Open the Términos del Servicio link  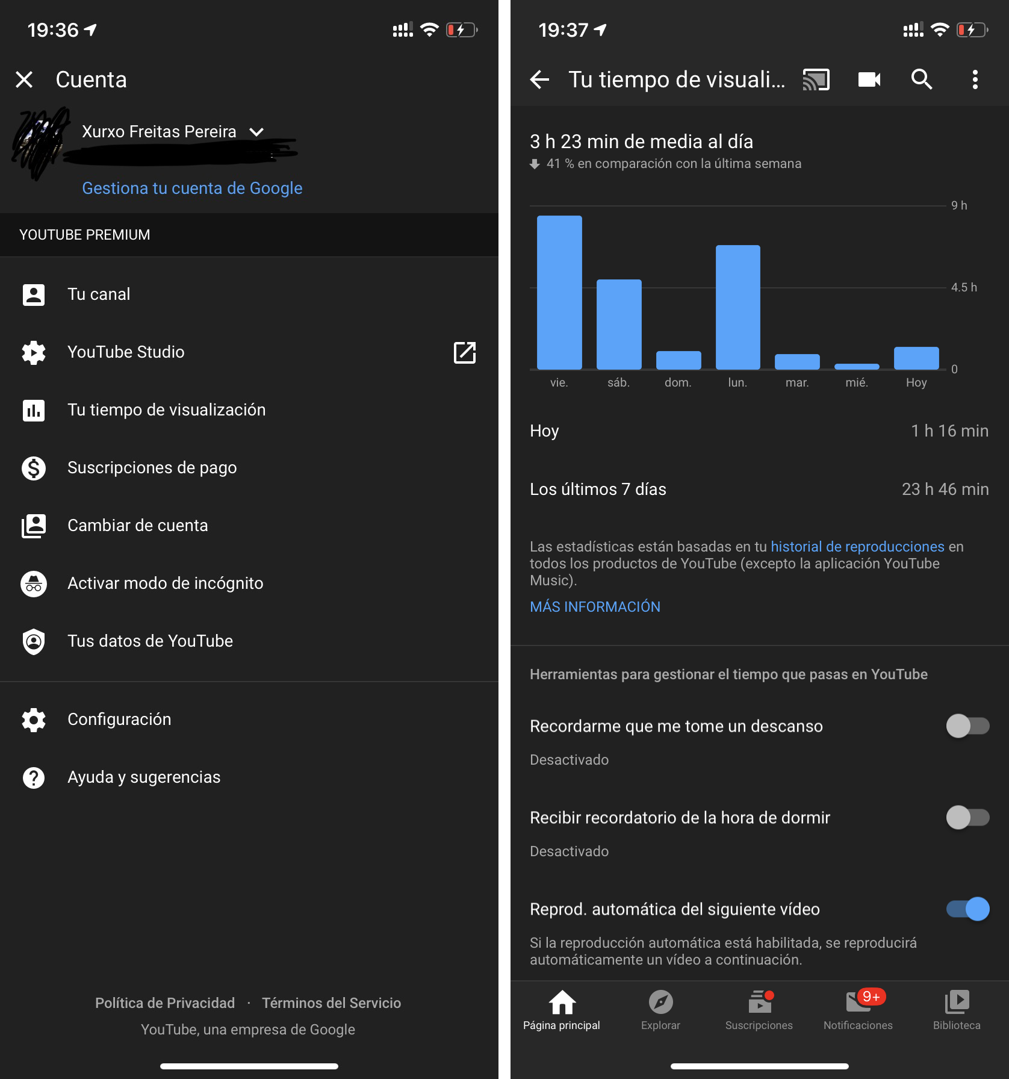click(331, 1003)
